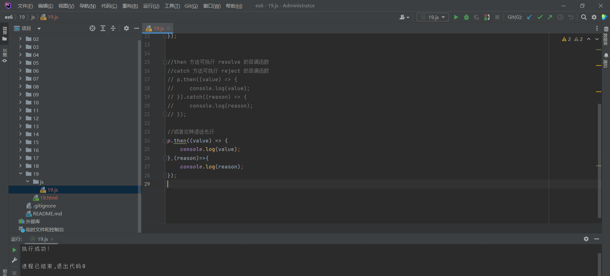Expand folder 02 in project tree

click(x=20, y=39)
